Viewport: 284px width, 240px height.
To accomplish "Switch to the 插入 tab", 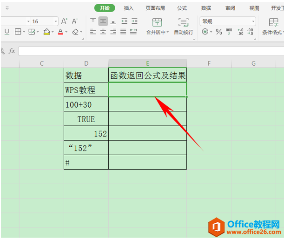I will (129, 8).
